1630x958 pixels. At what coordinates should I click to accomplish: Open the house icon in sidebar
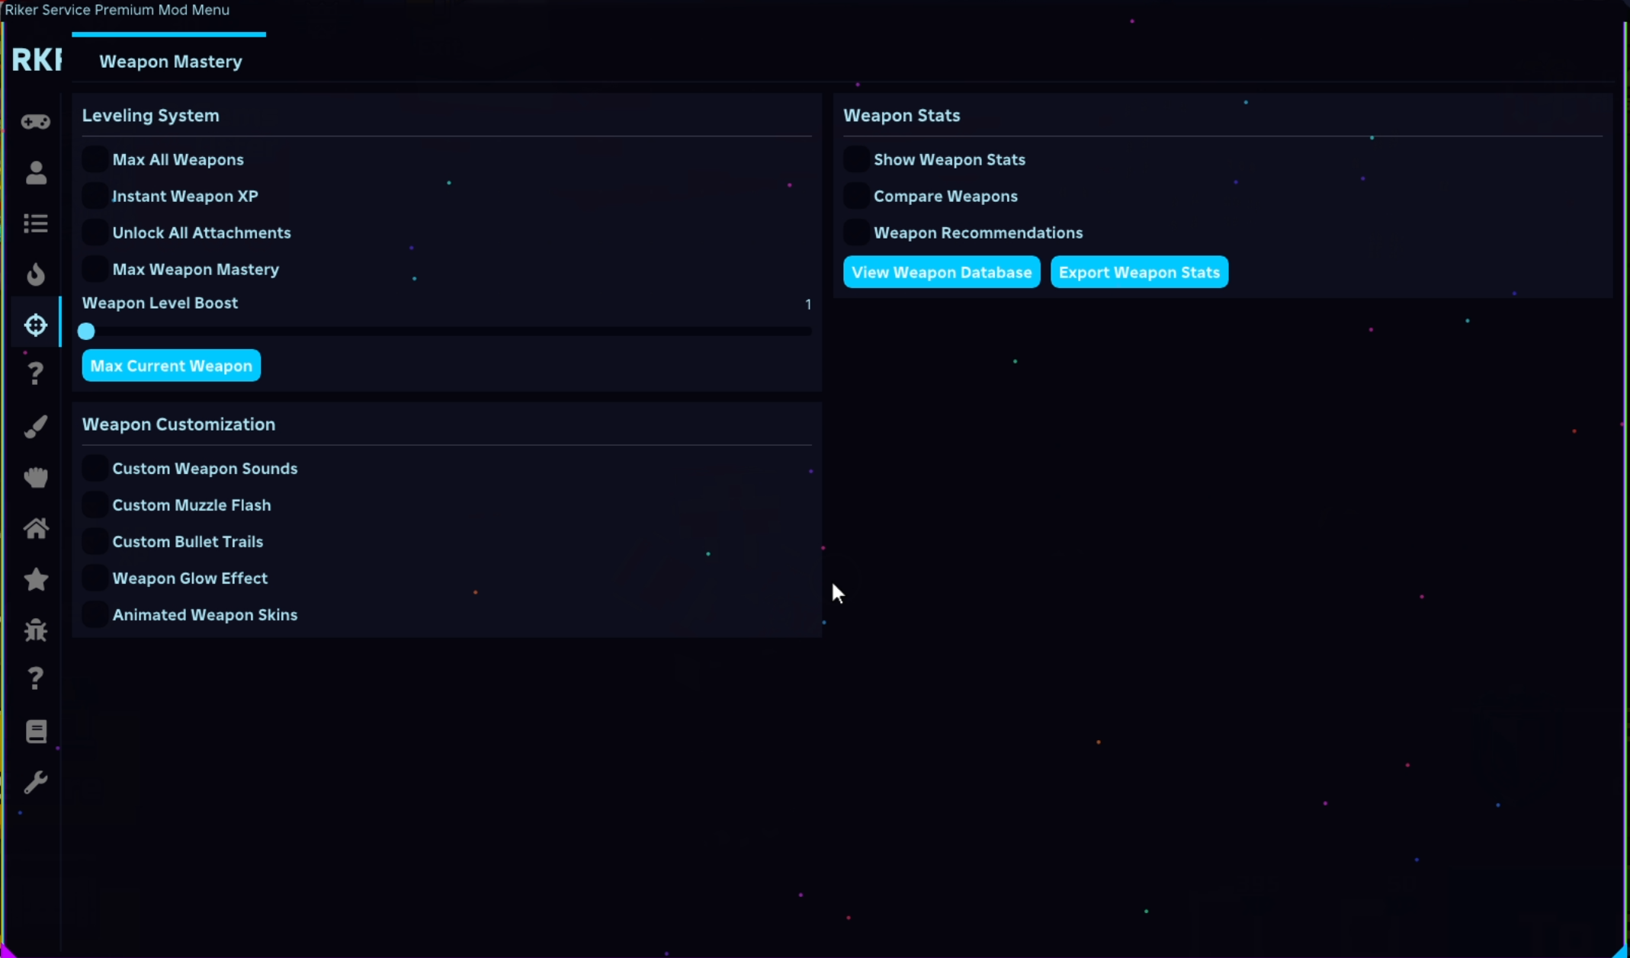pyautogui.click(x=36, y=528)
